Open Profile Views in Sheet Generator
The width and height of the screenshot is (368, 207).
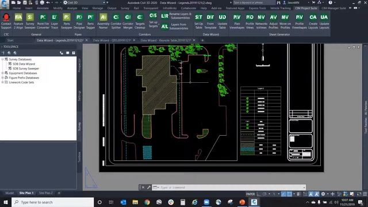point(250,21)
